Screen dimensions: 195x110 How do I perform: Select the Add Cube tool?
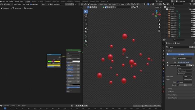click(x=86, y=45)
